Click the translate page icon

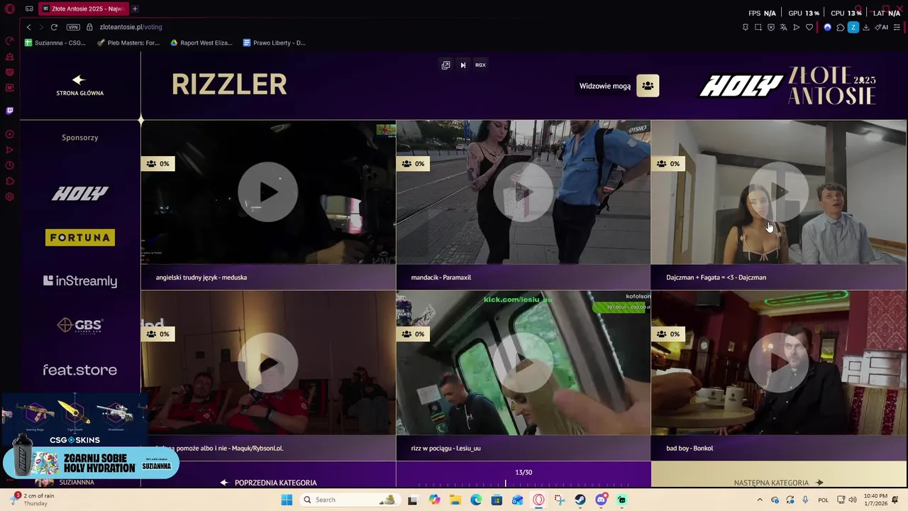pos(783,27)
